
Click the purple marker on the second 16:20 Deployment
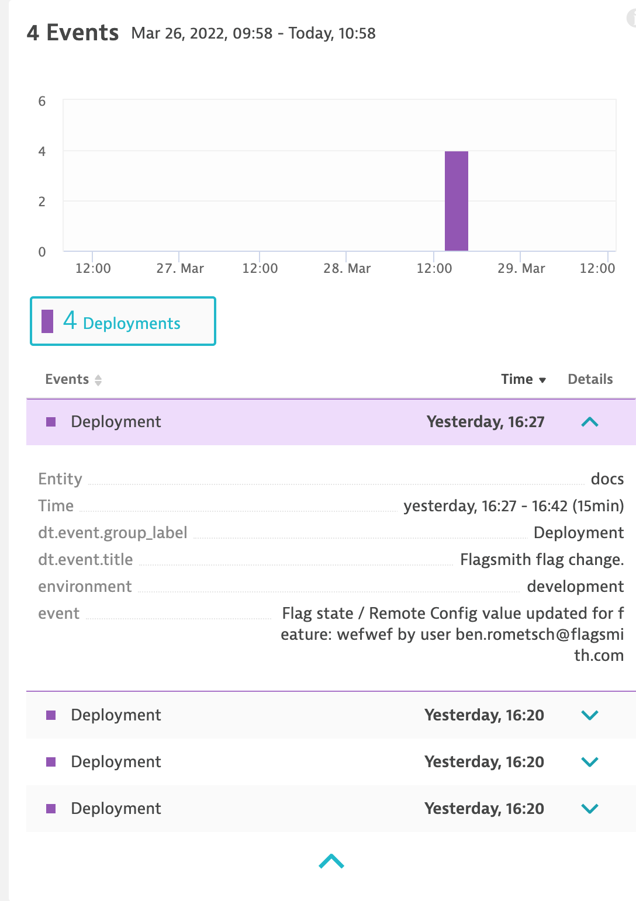click(x=52, y=761)
